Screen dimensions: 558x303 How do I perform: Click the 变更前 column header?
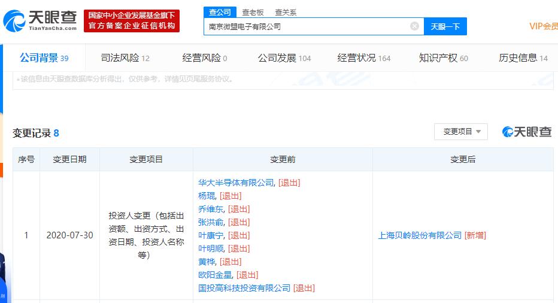(x=283, y=159)
